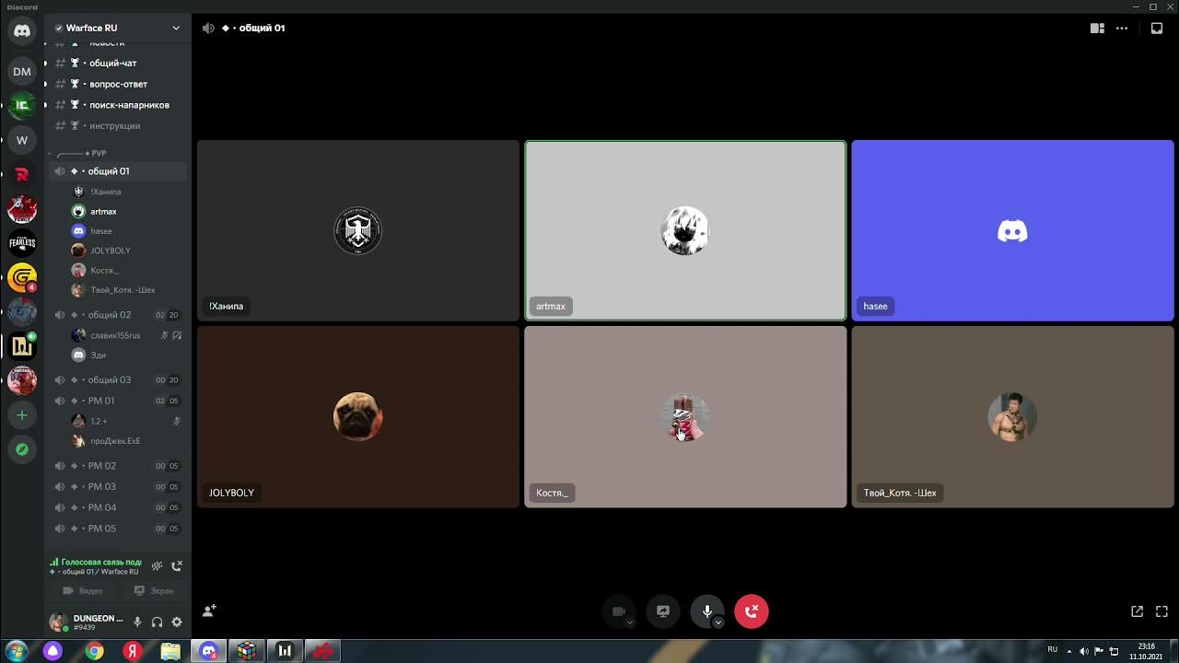
Task: Mute microphone in user panel
Action: 137,622
